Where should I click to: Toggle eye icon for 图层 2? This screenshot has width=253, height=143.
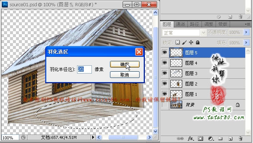(164, 84)
